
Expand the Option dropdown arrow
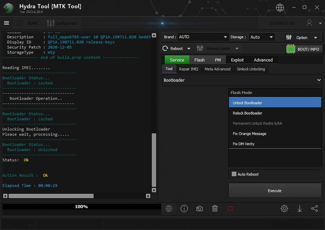point(315,38)
